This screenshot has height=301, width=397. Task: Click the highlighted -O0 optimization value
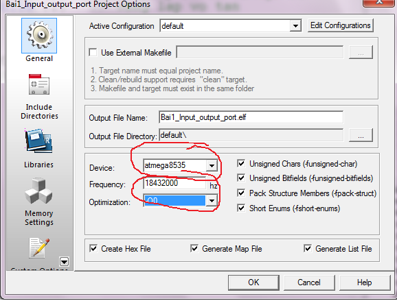point(175,201)
